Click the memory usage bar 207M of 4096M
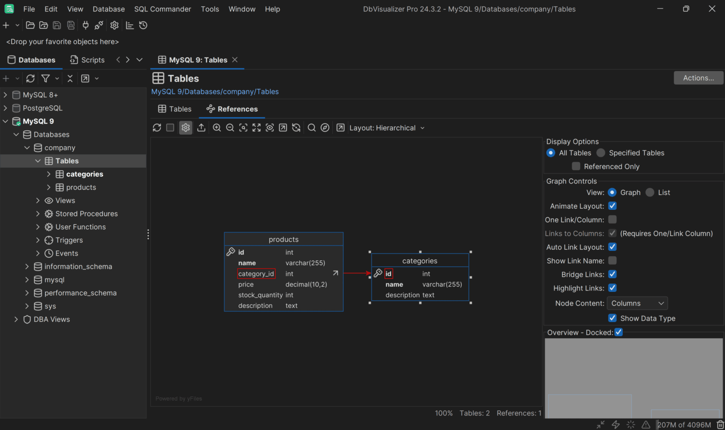The width and height of the screenshot is (725, 430). (x=684, y=425)
